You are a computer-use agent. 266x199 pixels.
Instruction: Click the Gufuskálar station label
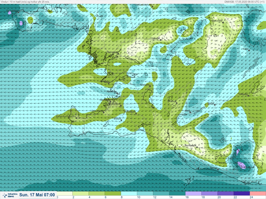click(x=12, y=11)
